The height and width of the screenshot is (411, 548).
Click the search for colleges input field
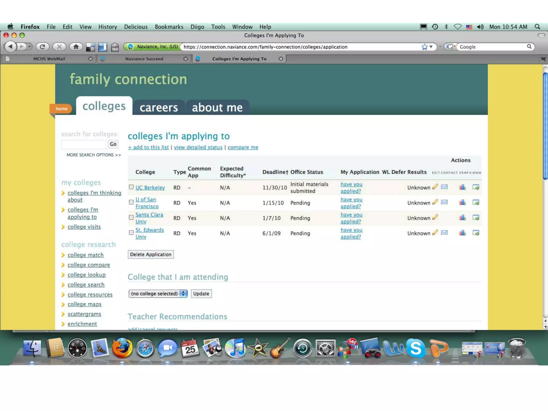tap(83, 144)
